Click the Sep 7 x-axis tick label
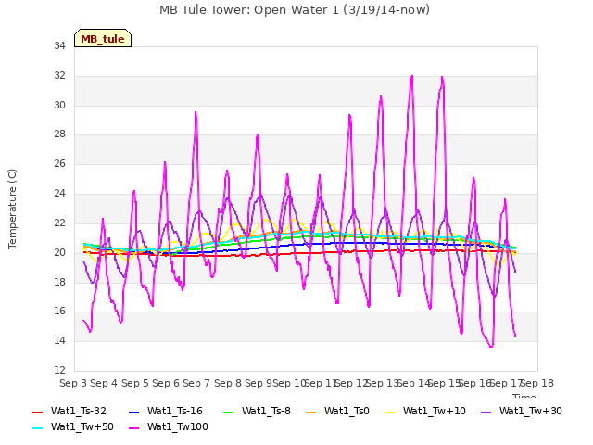The width and height of the screenshot is (593, 445). pos(196,383)
